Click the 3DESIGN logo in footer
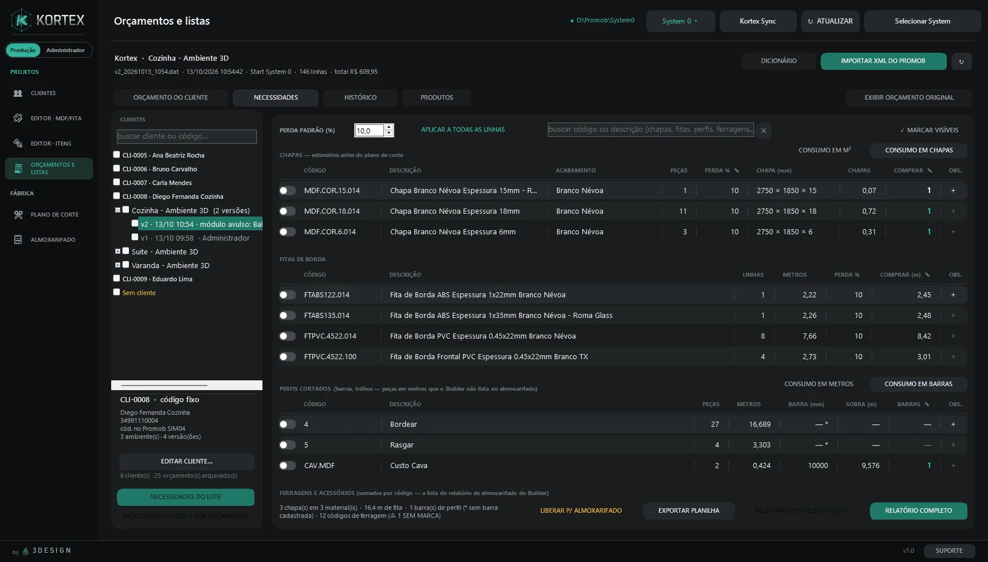 (46, 551)
